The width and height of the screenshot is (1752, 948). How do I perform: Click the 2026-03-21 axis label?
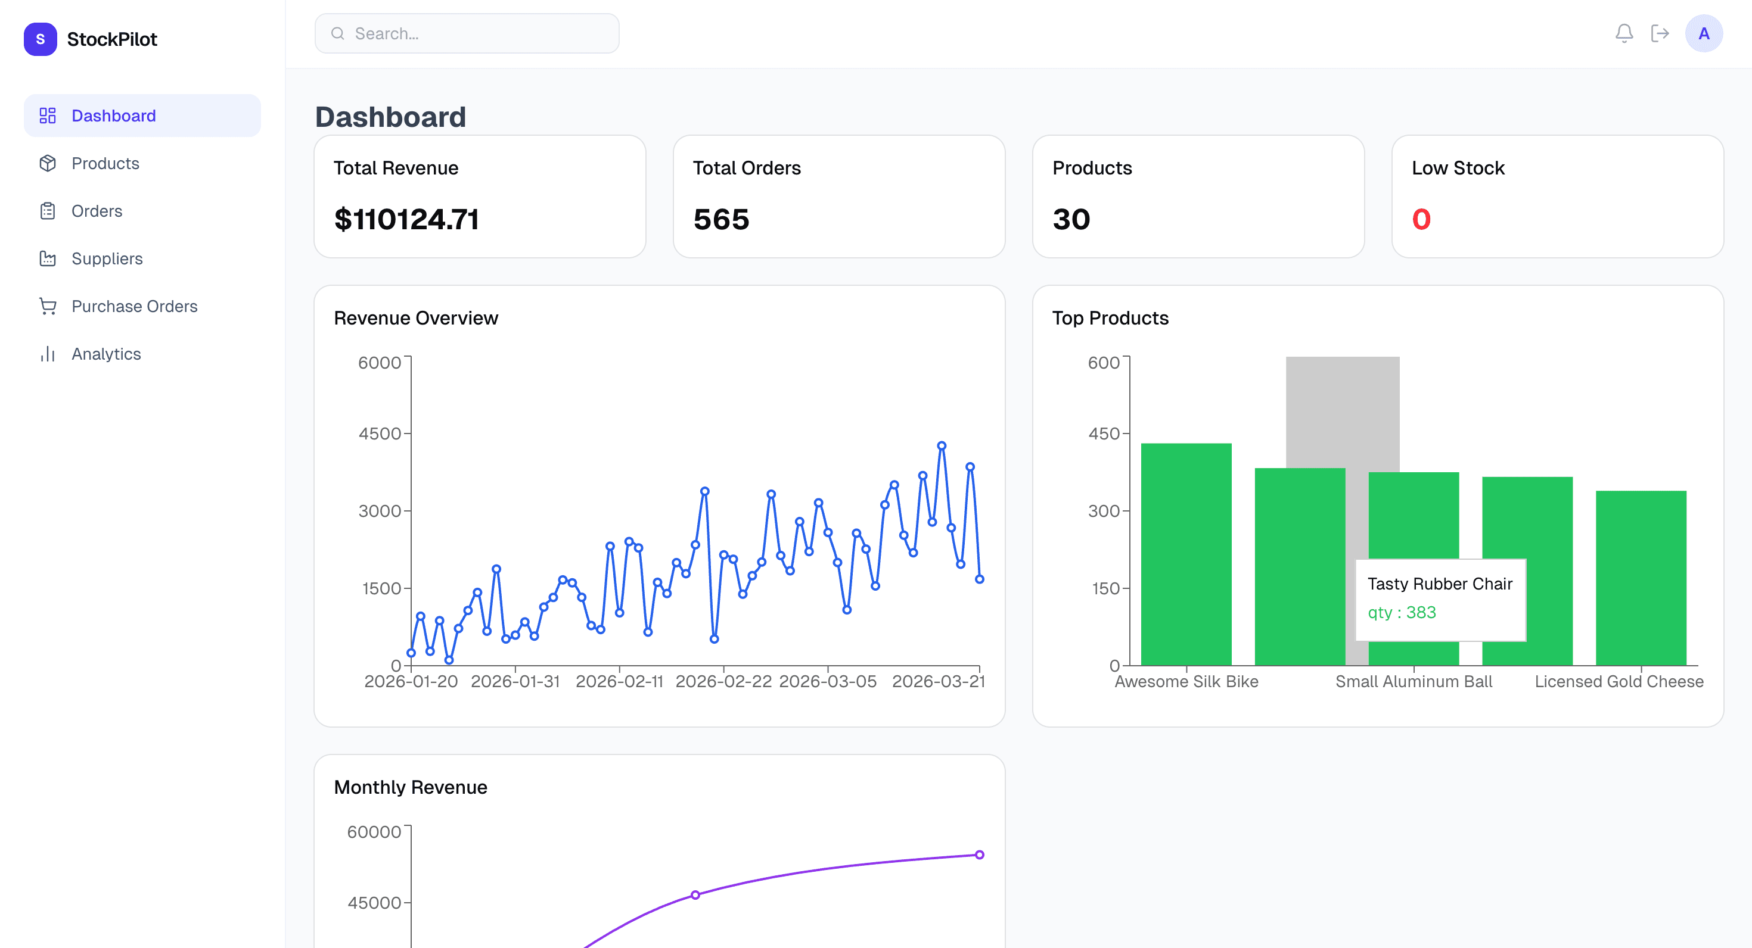pos(939,682)
